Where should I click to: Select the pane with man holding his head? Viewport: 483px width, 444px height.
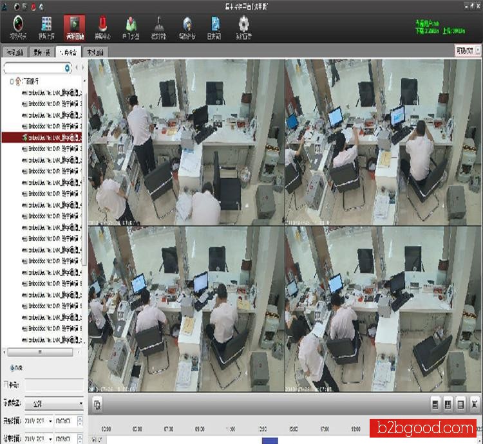(383, 142)
